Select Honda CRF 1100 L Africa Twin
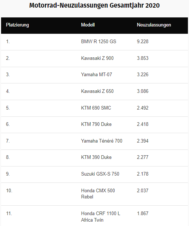The image size is (189, 226). pyautogui.click(x=100, y=217)
